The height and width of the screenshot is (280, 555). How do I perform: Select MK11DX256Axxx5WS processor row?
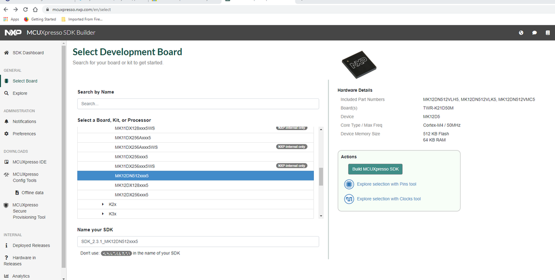(196, 147)
